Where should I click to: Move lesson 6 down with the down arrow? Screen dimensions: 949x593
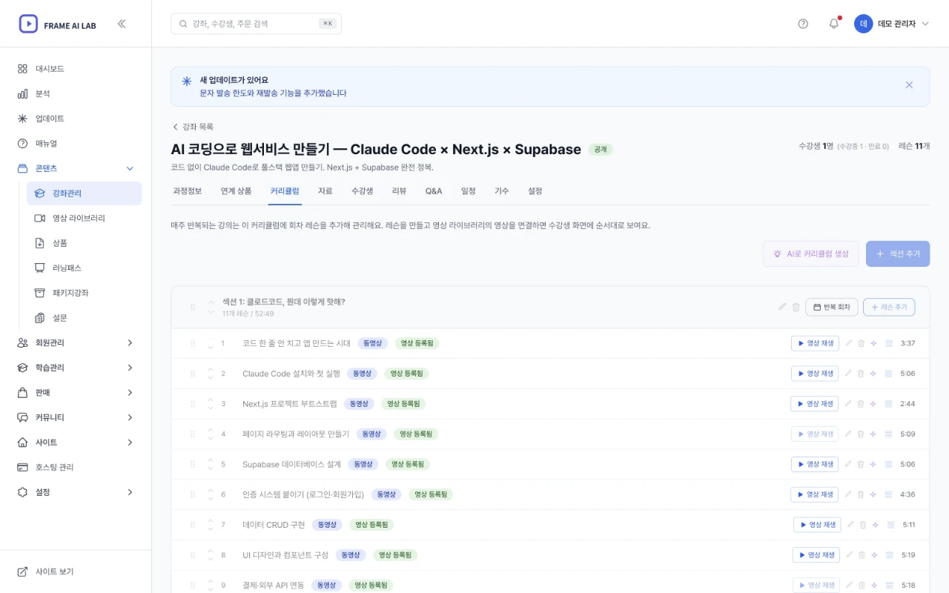(211, 498)
